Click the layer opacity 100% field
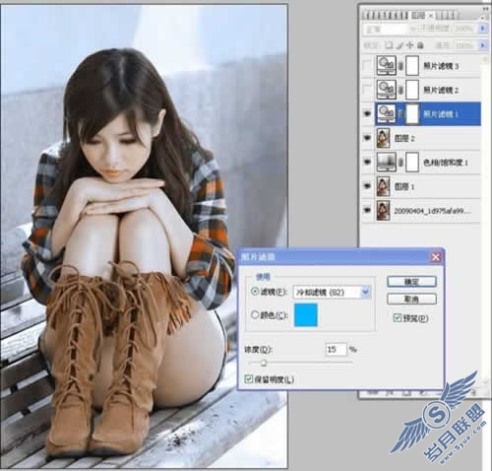492x471 pixels. pos(464,29)
